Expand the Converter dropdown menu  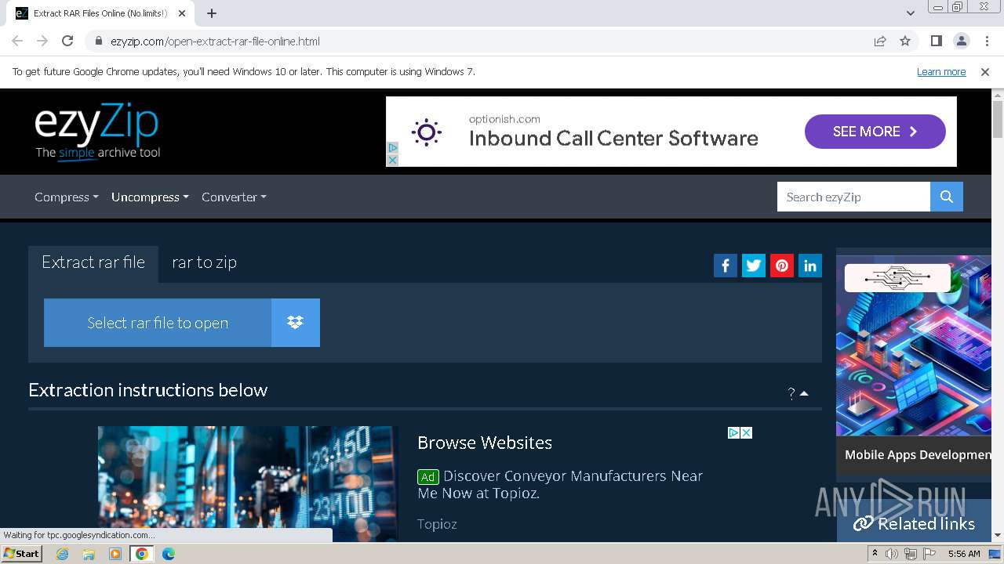tap(234, 197)
